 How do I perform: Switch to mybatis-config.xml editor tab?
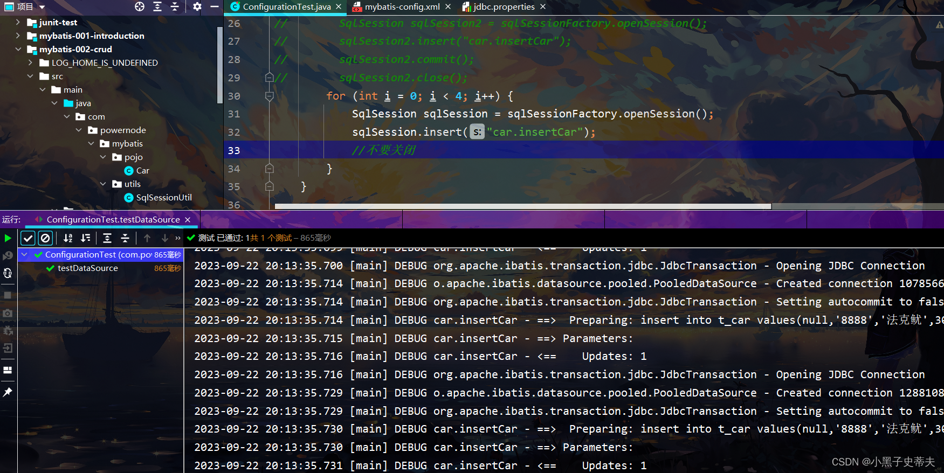tap(402, 7)
